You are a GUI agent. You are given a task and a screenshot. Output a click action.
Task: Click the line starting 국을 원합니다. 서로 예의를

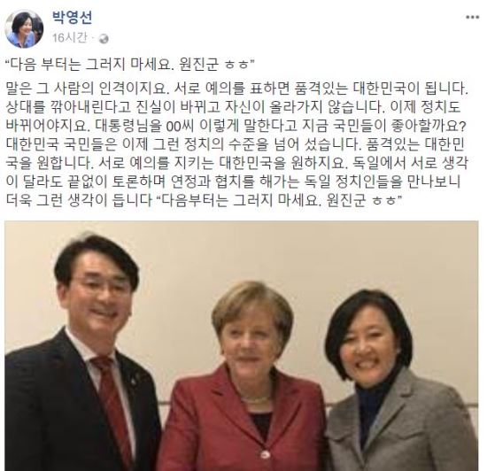pos(236,163)
